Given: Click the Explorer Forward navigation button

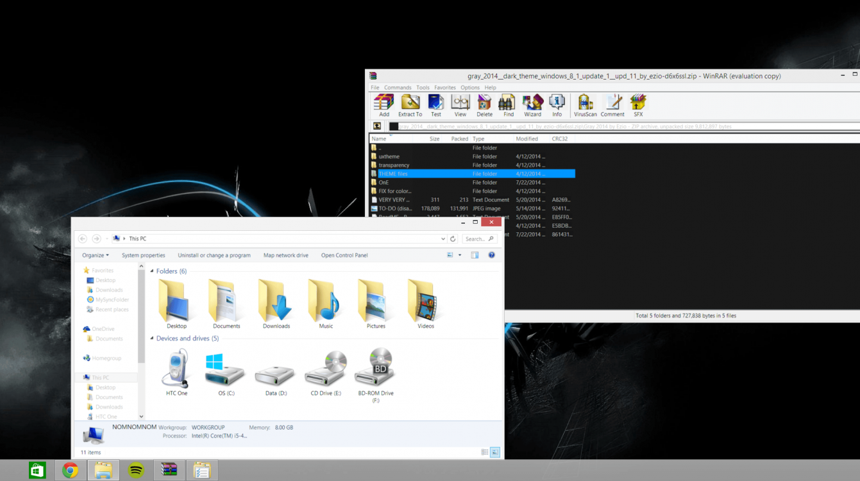Looking at the screenshot, I should click(x=96, y=239).
